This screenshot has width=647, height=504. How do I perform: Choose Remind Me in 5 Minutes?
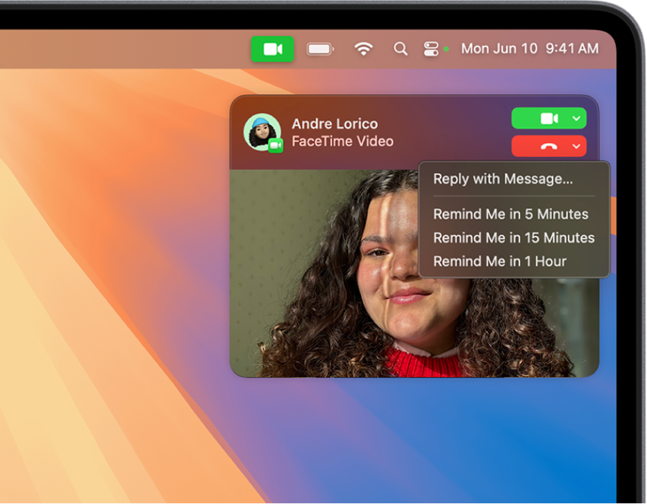510,215
